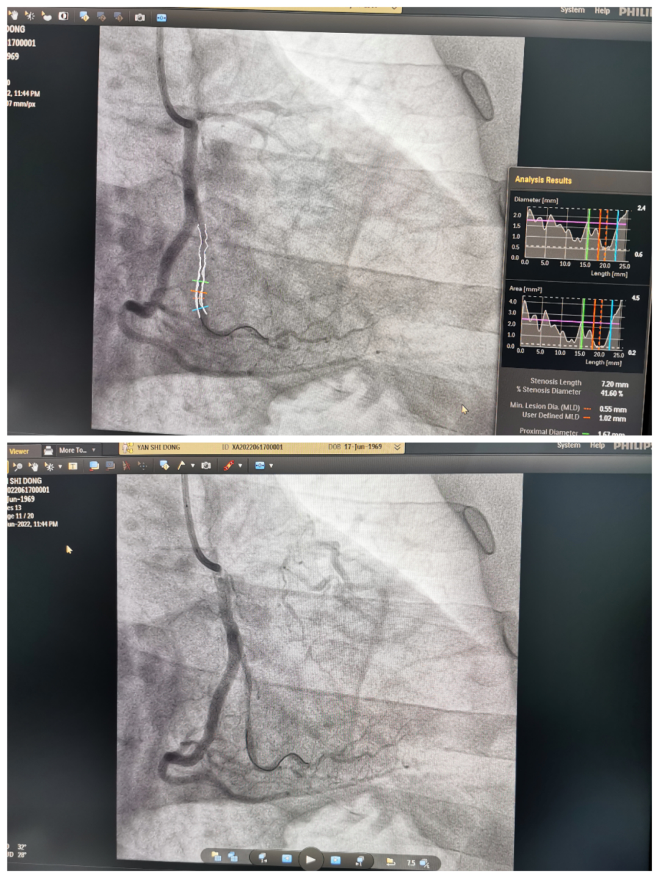Click the first annotation flag icon in upper toolbar
659x878 pixels.
point(84,16)
